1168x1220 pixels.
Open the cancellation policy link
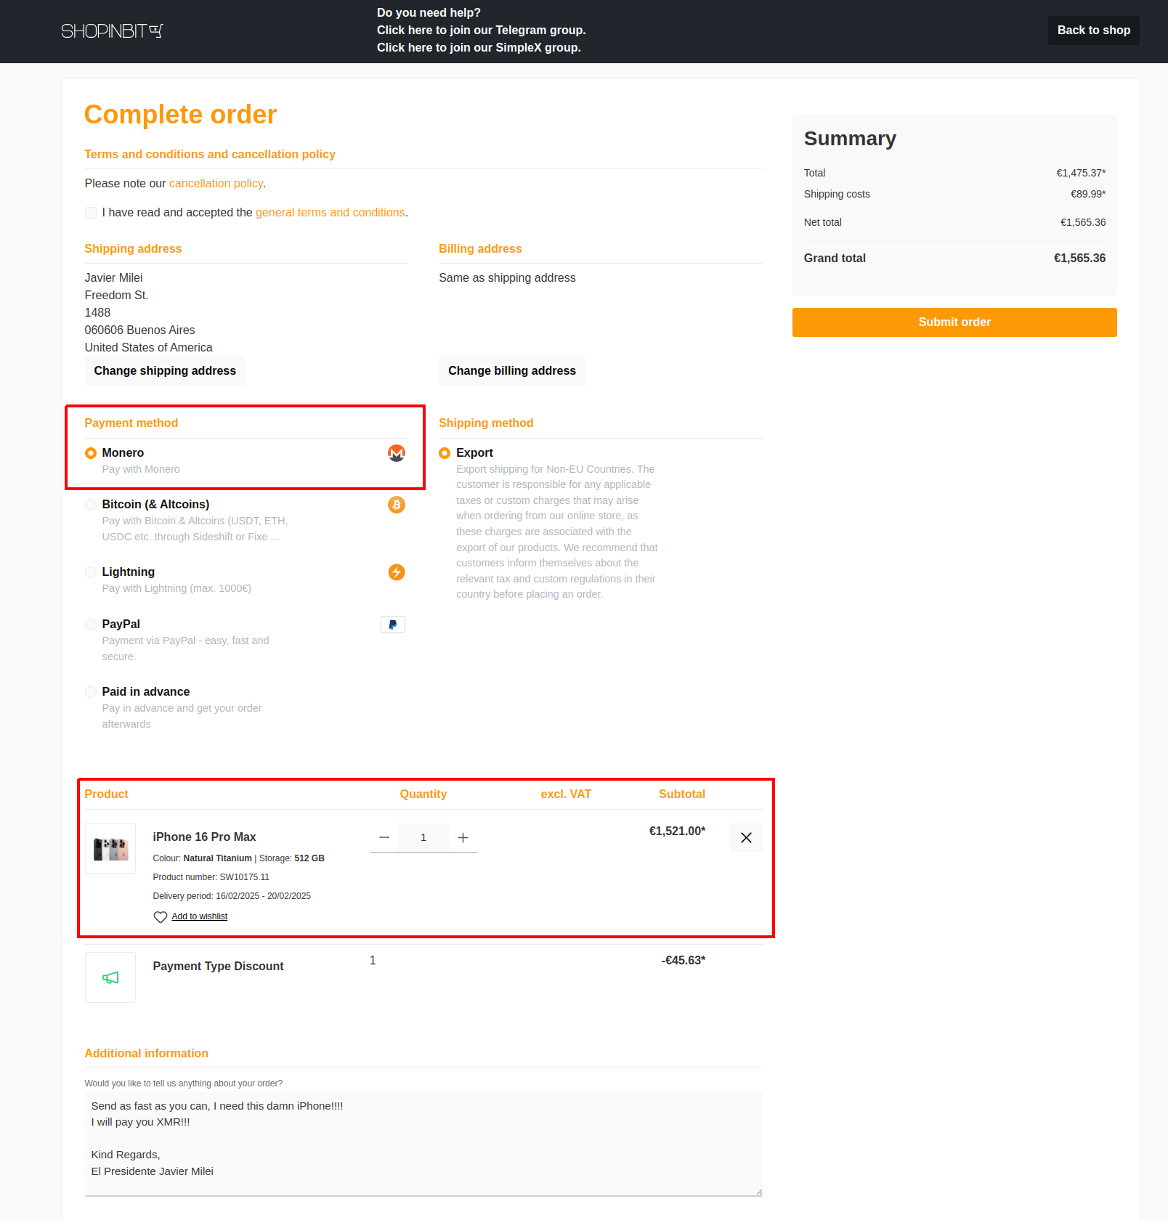point(216,184)
